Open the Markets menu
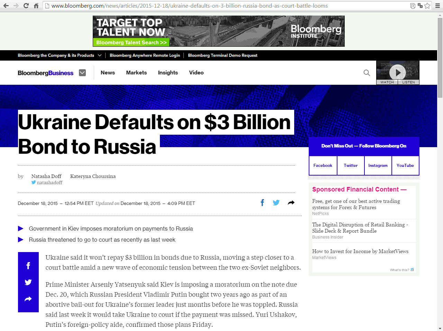The width and height of the screenshot is (443, 331). click(x=136, y=73)
